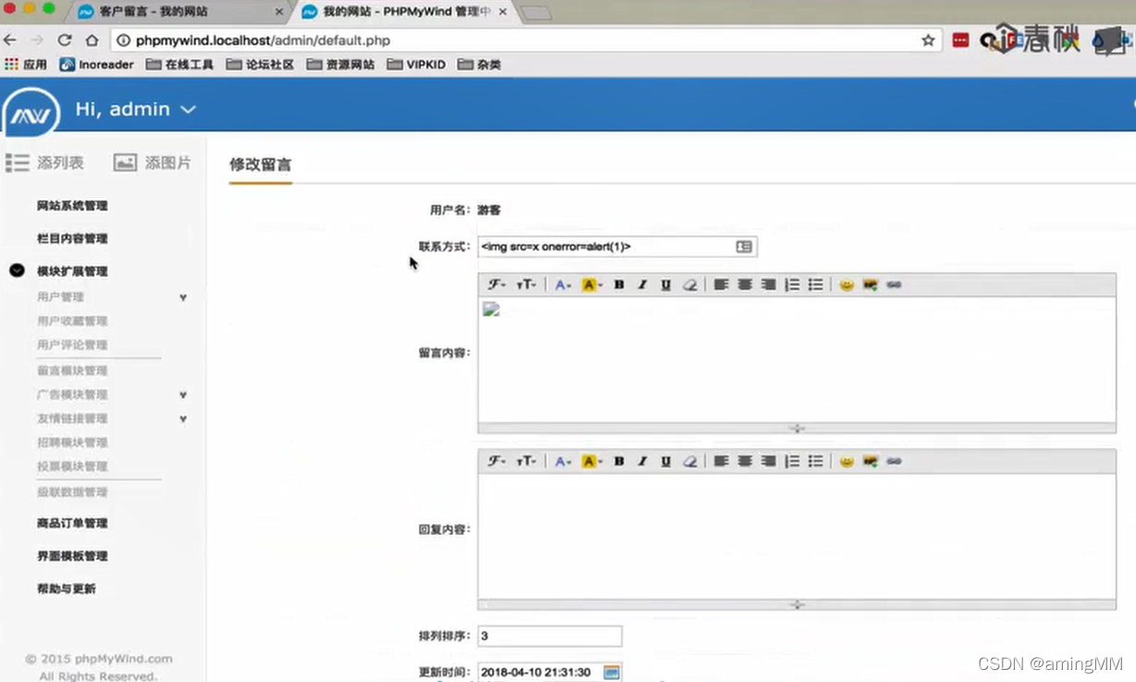Open the font size dropdown in the editor
This screenshot has width=1136, height=682.
click(527, 284)
